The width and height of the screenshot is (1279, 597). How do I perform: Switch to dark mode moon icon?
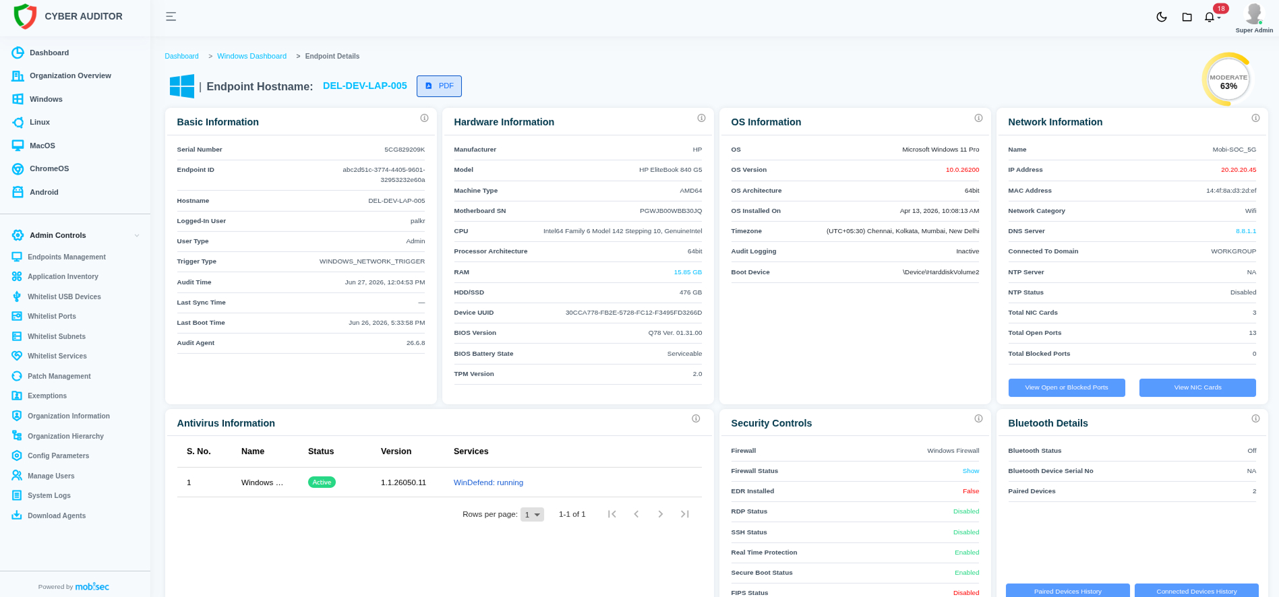1162,17
